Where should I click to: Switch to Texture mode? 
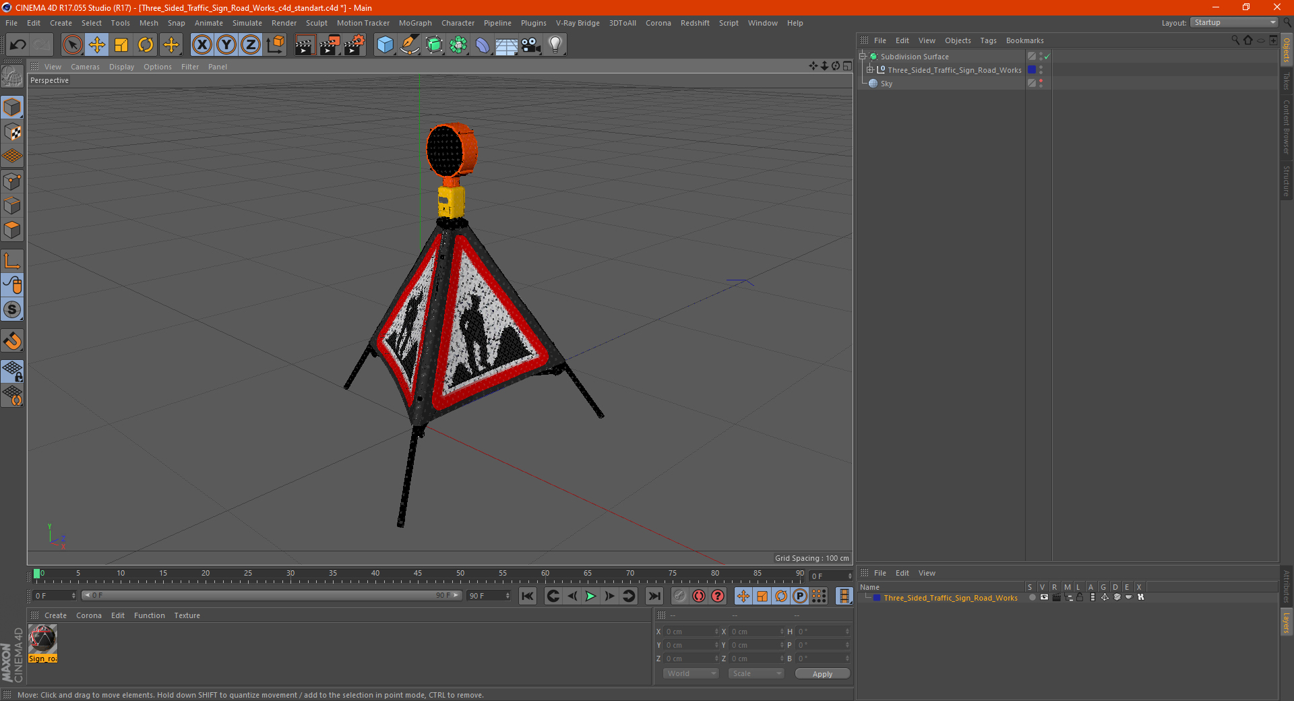(x=12, y=132)
